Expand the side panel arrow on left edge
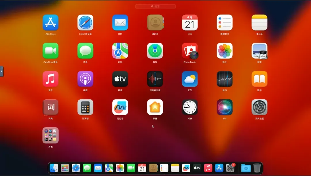This screenshot has width=311, height=176. (x=1, y=71)
